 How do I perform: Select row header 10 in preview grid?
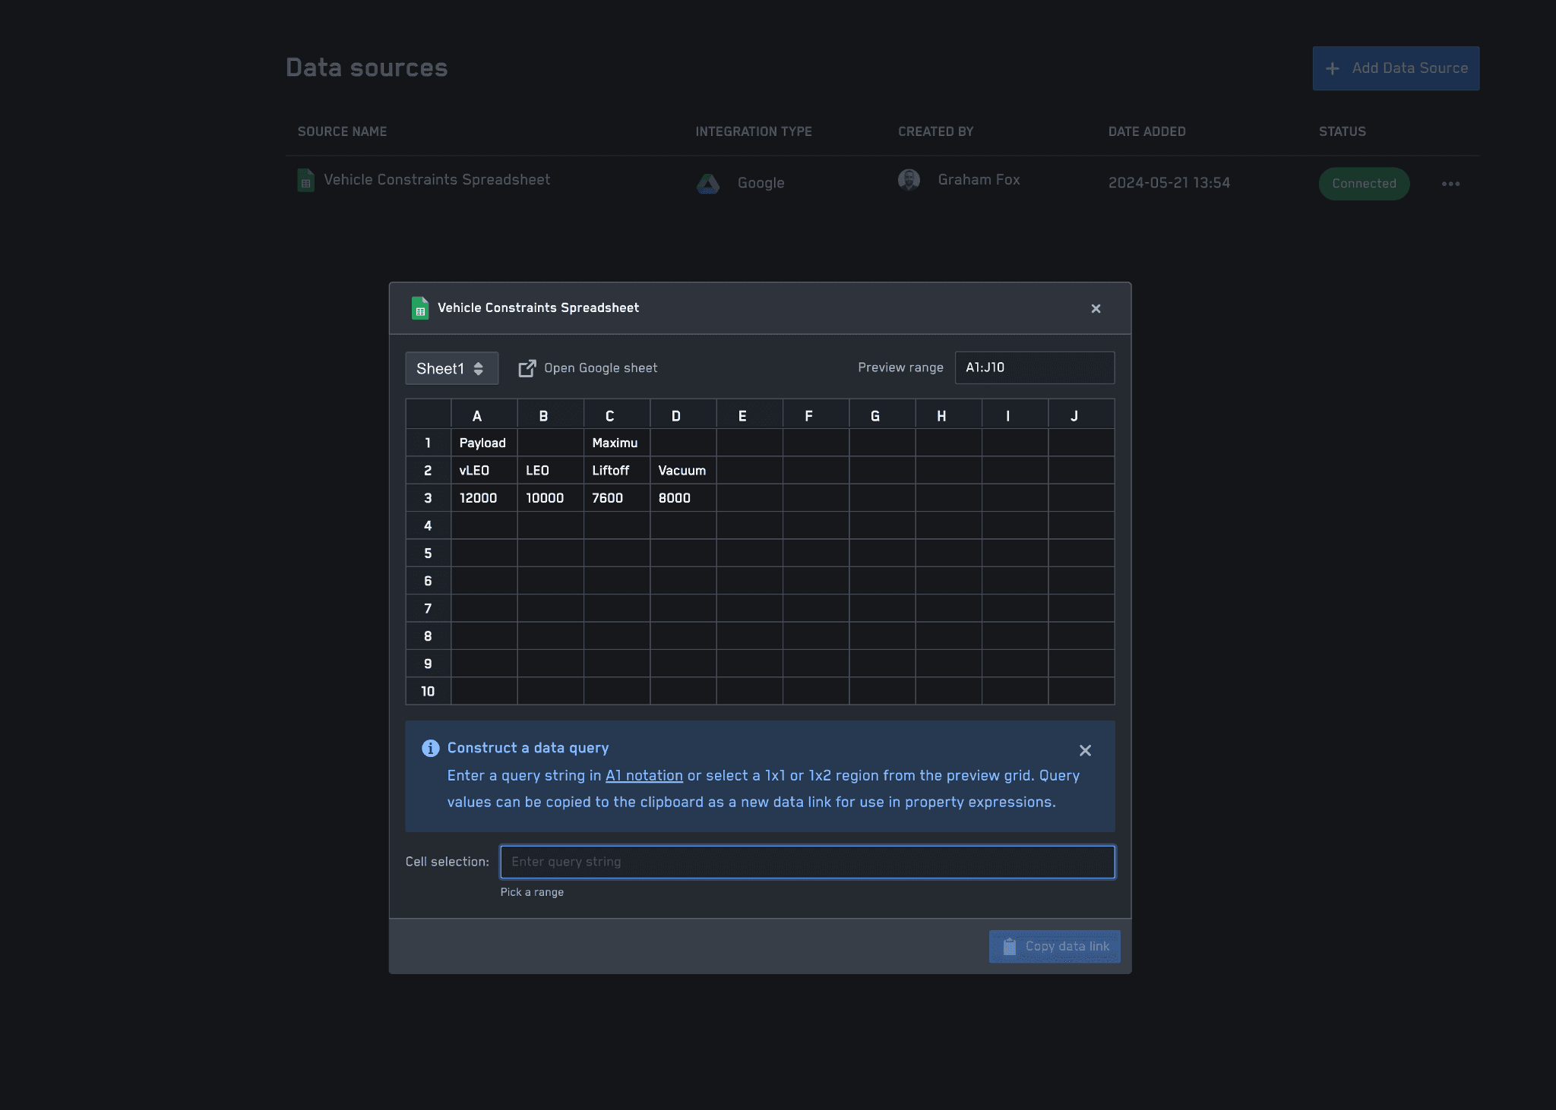pos(429,691)
